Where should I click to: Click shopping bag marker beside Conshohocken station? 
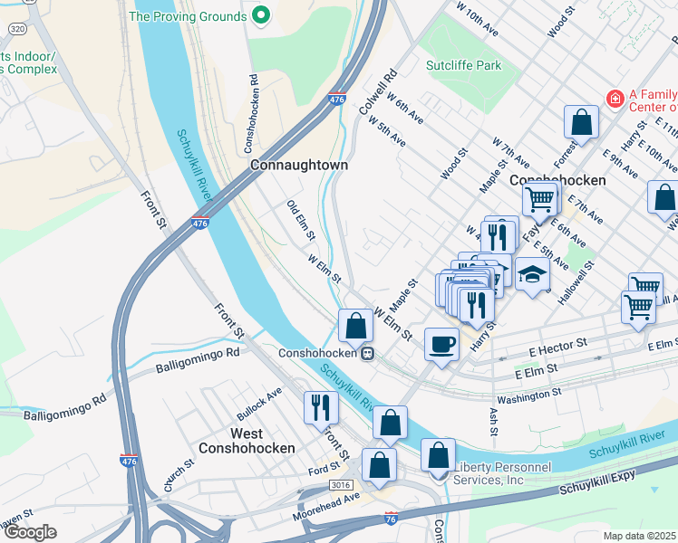tap(355, 327)
